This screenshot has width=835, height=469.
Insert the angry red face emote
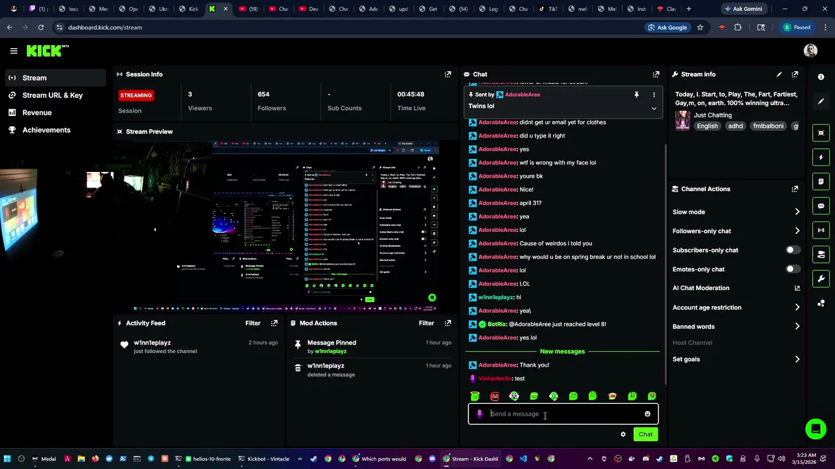point(494,396)
